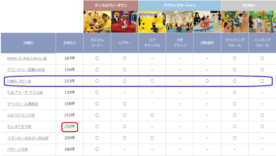This screenshot has height=156, width=276.
Task: Open the テラスモール湘南店 link
Action: pos(23,104)
